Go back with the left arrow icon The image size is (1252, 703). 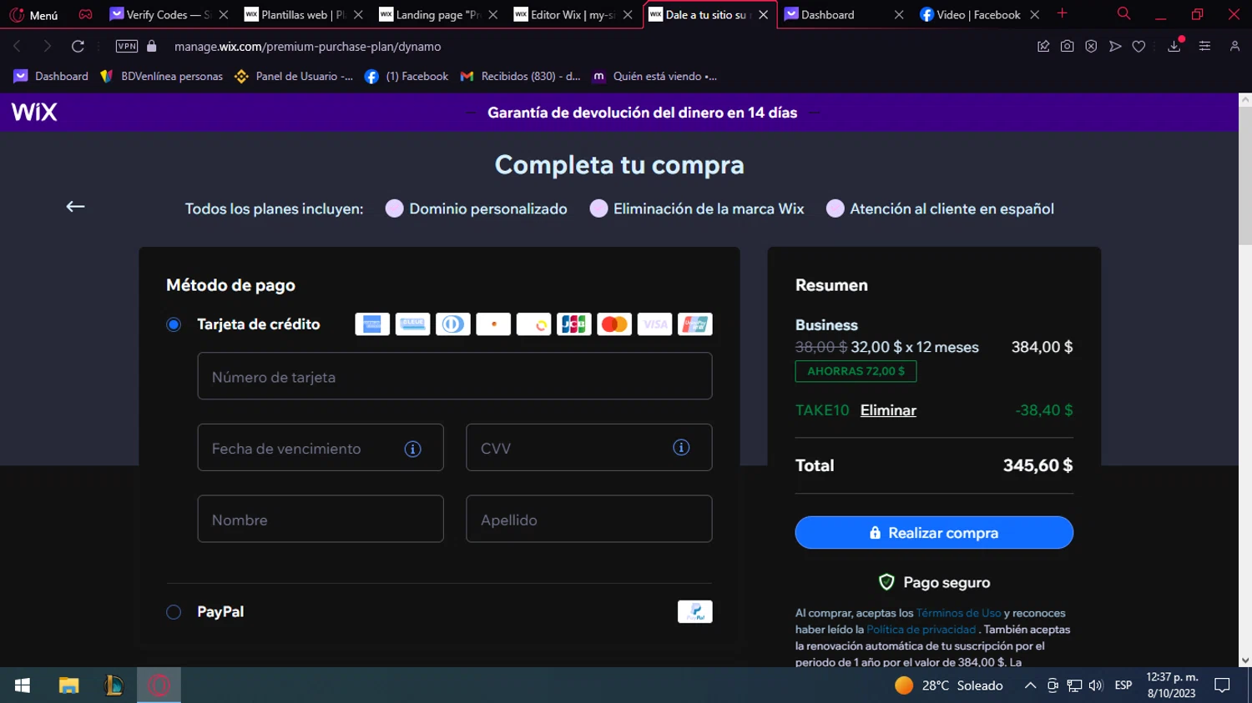coord(75,207)
